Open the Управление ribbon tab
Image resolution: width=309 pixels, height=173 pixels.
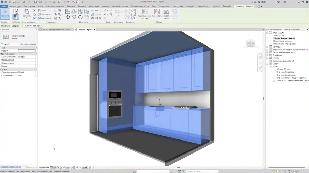point(164,6)
